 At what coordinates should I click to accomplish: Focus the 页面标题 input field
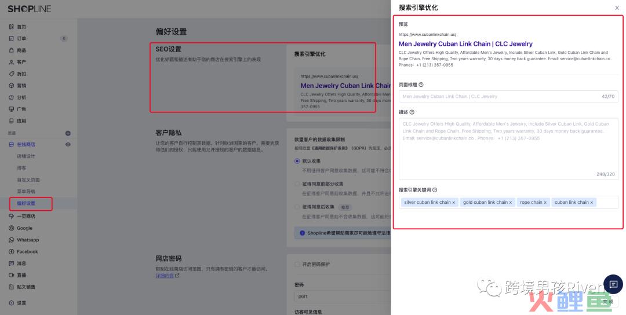click(508, 96)
